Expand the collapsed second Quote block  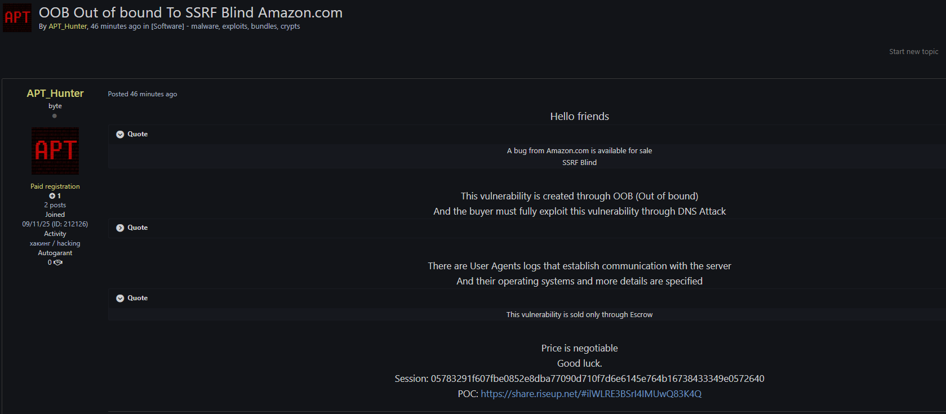pyautogui.click(x=120, y=228)
